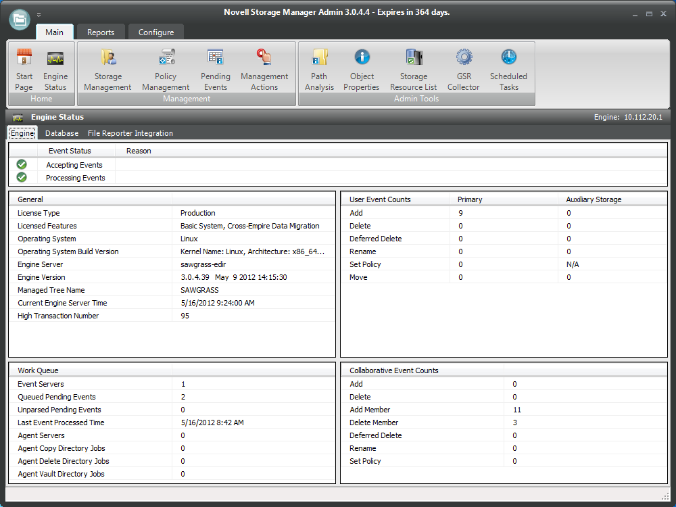This screenshot has width=676, height=507.
Task: Click the Auxiliary Storage column header
Action: tap(594, 199)
